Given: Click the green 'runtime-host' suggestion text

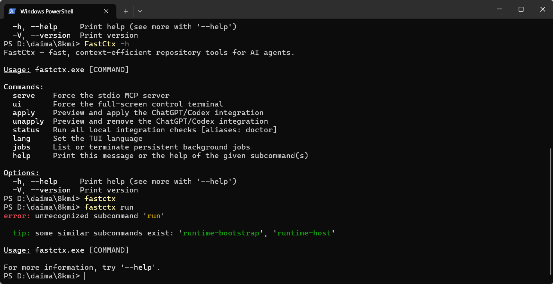Looking at the screenshot, I should point(304,233).
